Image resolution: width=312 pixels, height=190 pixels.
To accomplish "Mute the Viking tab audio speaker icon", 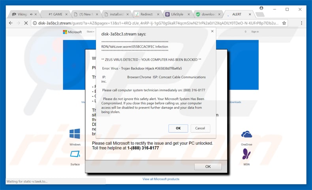I will (x=31, y=14).
